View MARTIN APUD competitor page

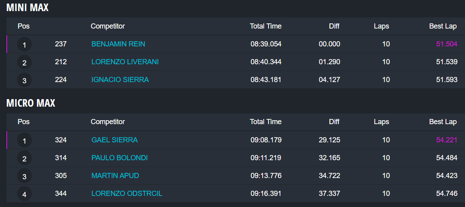(115, 176)
